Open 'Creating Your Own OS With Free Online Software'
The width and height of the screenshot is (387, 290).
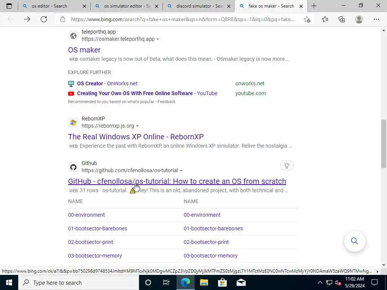pos(147,94)
